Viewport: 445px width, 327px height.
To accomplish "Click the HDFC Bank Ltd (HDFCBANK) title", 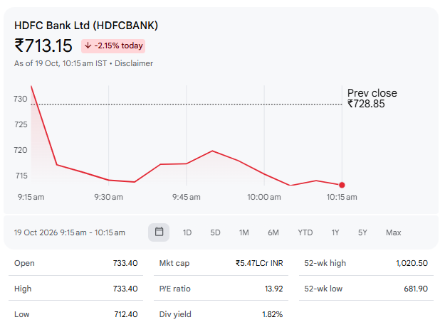I will 86,26.
